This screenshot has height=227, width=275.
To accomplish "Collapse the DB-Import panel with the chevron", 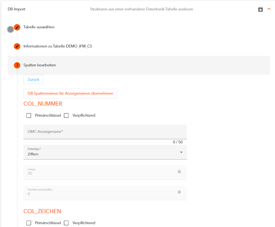I will click(x=269, y=9).
